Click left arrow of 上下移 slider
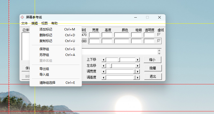This screenshot has width=214, height=114. click(x=104, y=60)
